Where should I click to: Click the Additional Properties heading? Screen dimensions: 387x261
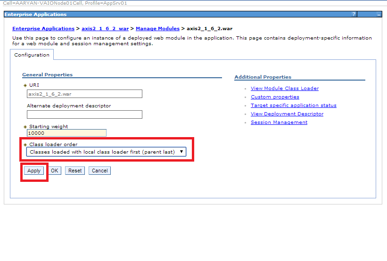(x=263, y=77)
